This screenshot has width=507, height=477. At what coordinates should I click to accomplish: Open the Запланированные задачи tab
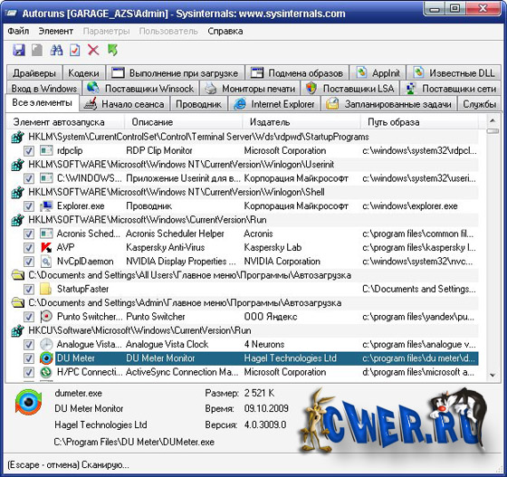pos(388,104)
